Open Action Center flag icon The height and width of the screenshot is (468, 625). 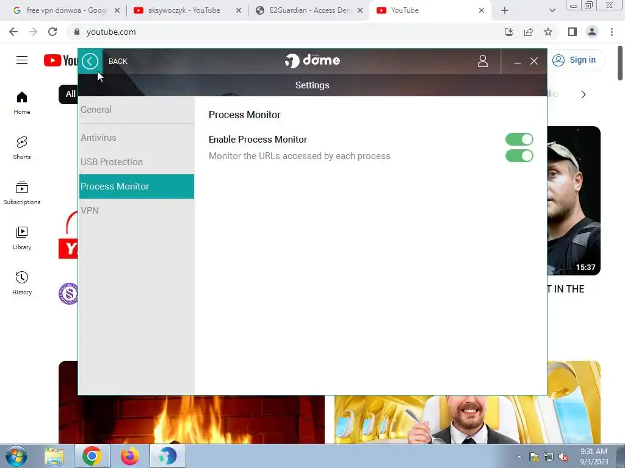(x=533, y=457)
